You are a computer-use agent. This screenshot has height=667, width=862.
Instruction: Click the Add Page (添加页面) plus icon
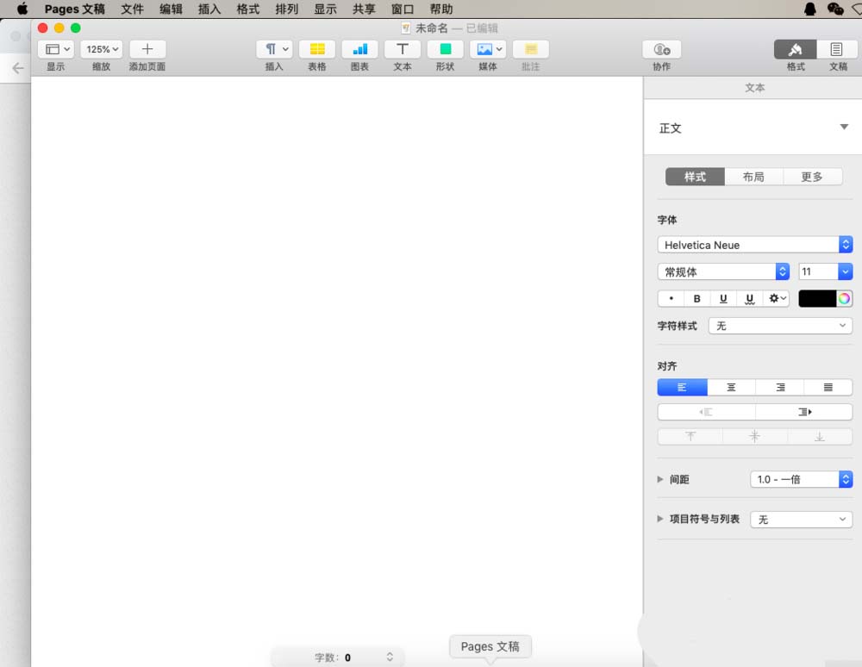tap(147, 49)
